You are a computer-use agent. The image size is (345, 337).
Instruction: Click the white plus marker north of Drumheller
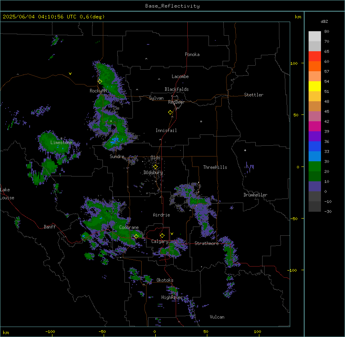tap(245, 150)
